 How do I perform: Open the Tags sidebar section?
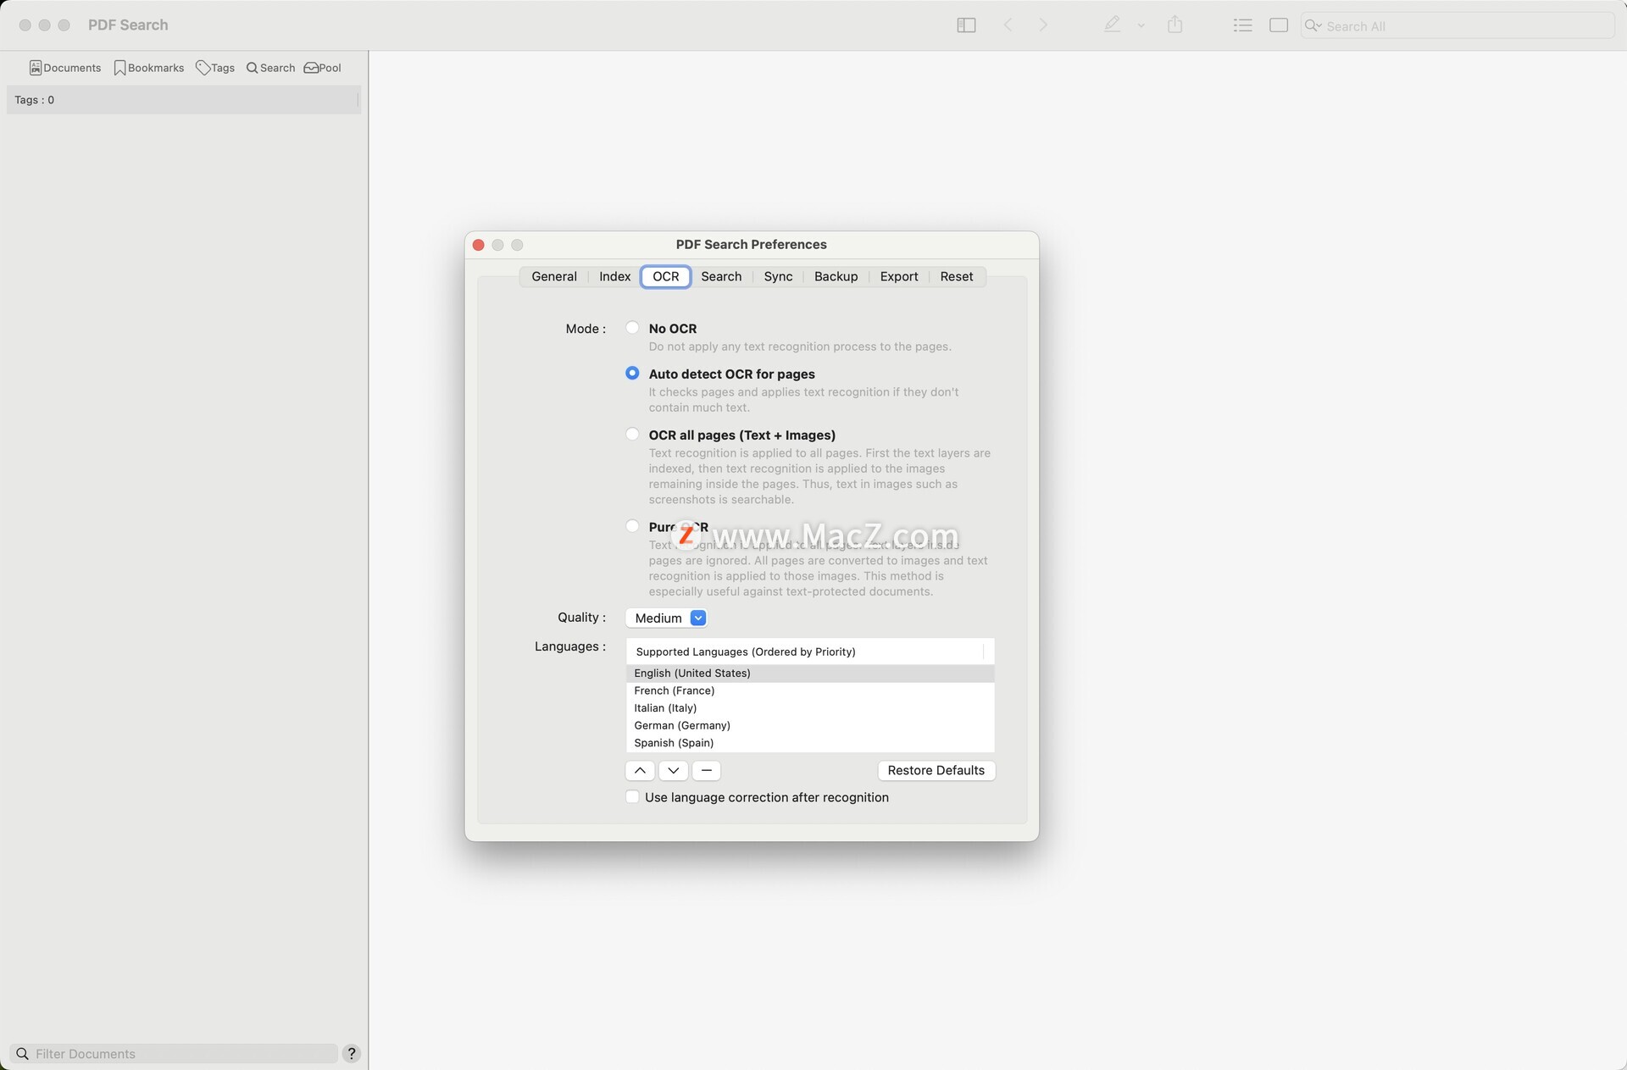(215, 68)
